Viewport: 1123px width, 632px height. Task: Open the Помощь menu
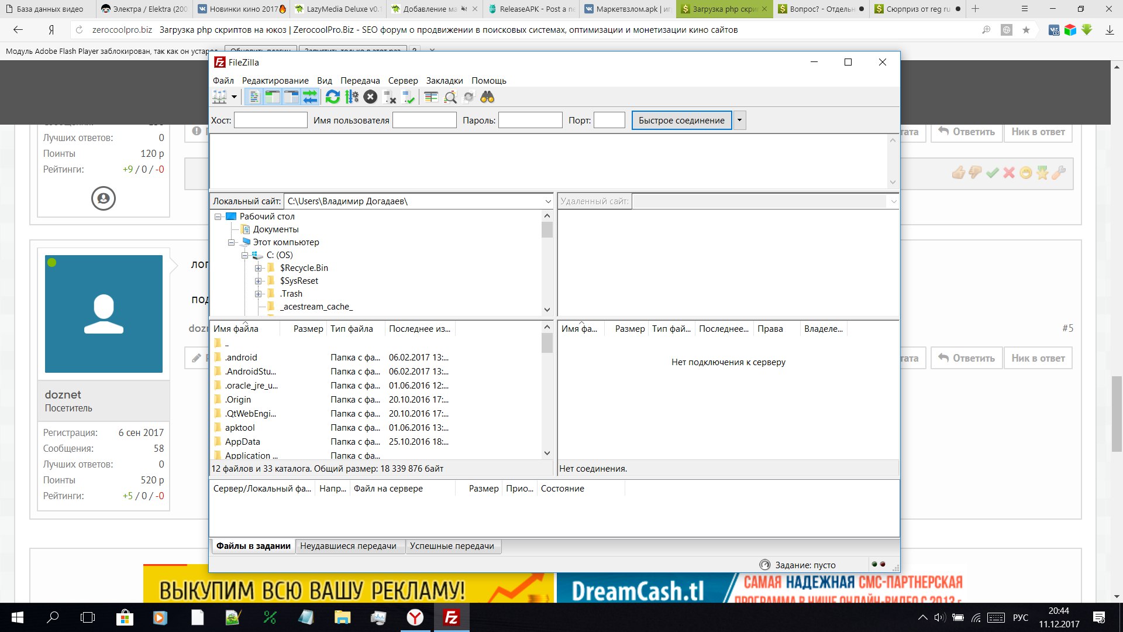click(x=489, y=81)
